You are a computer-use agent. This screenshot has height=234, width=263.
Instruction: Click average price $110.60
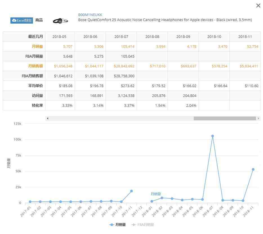point(251,86)
